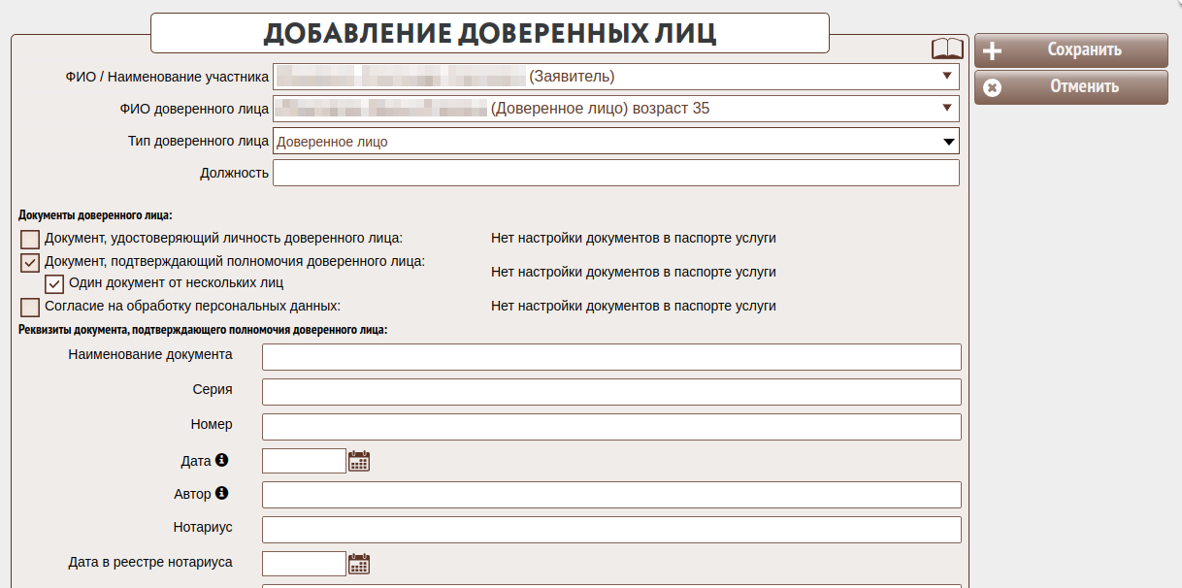
Task: Expand ФИО / Наименование участника dropdown
Action: (946, 77)
